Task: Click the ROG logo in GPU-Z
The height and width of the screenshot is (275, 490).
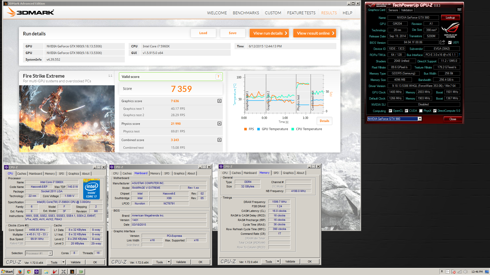Action: pos(450,30)
